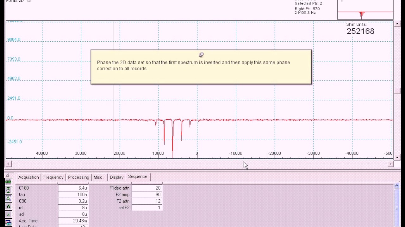Viewport: 405px width, 227px height.
Task: Click the large letter A icon
Action: [8, 207]
